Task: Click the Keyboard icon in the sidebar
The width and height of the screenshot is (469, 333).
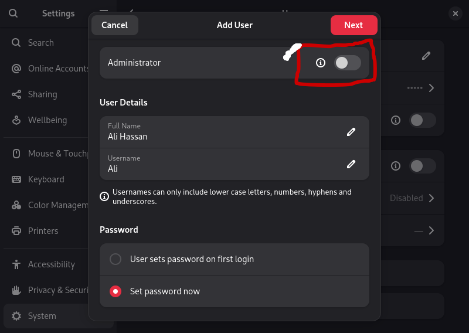Action: pyautogui.click(x=16, y=179)
